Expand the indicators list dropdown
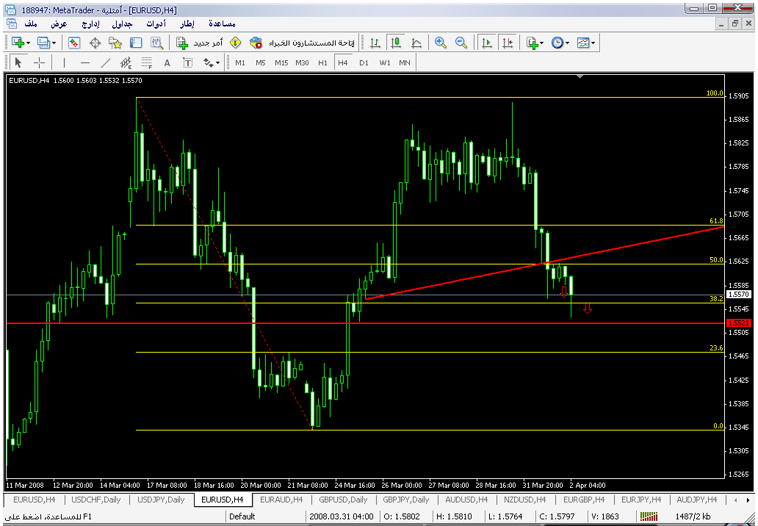 coord(542,43)
